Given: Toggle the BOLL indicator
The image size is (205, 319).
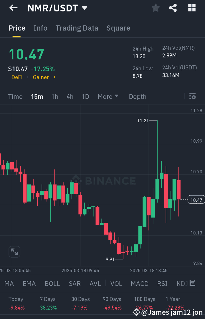Looking at the screenshot, I should (x=52, y=284).
